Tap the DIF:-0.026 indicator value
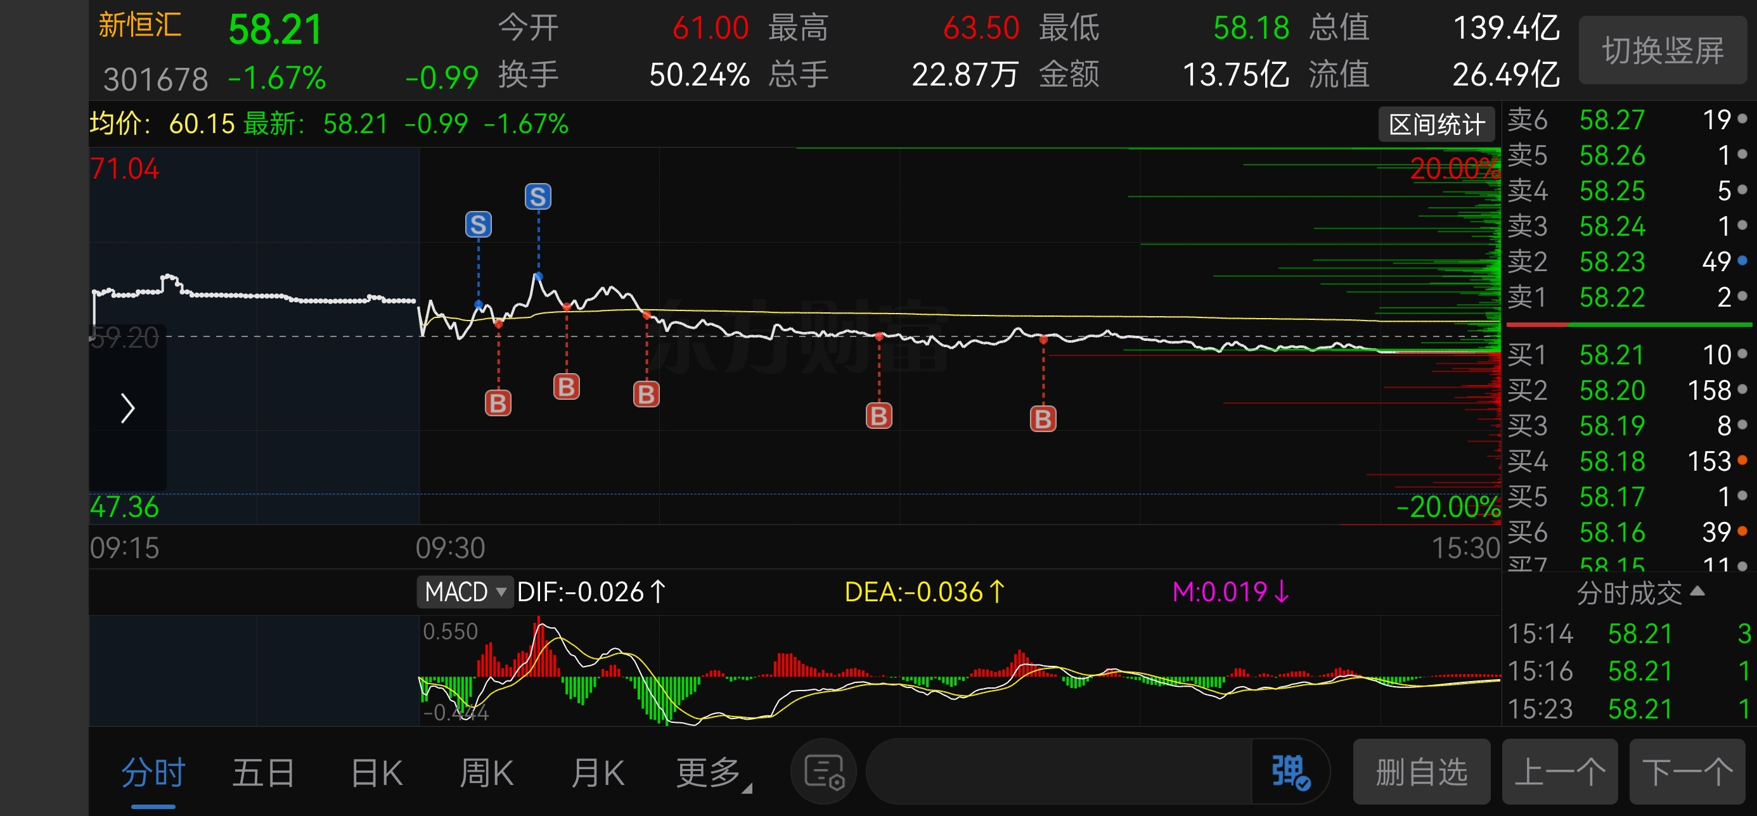1757x816 pixels. point(591,591)
